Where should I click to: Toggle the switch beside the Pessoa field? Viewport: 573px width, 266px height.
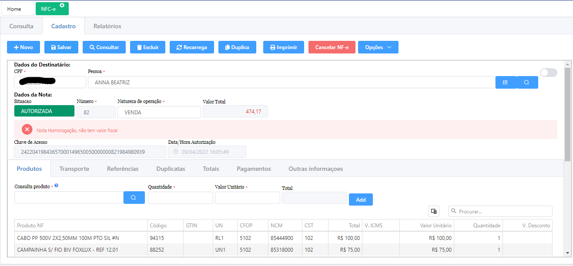click(548, 73)
